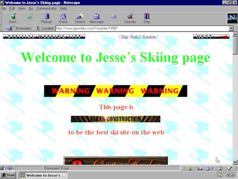238x179 pixels.
Task: Click the Netscape N logo
Action: coord(232,18)
